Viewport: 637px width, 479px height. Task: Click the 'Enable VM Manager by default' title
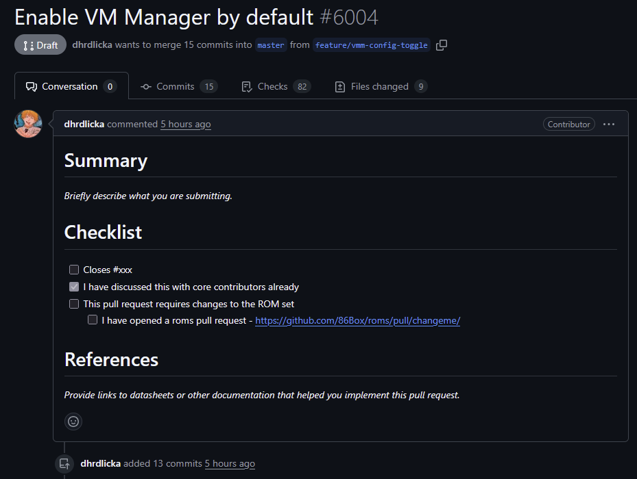click(164, 17)
